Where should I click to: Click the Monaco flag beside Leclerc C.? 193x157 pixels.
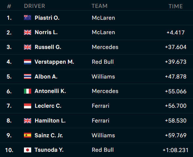coord(28,106)
